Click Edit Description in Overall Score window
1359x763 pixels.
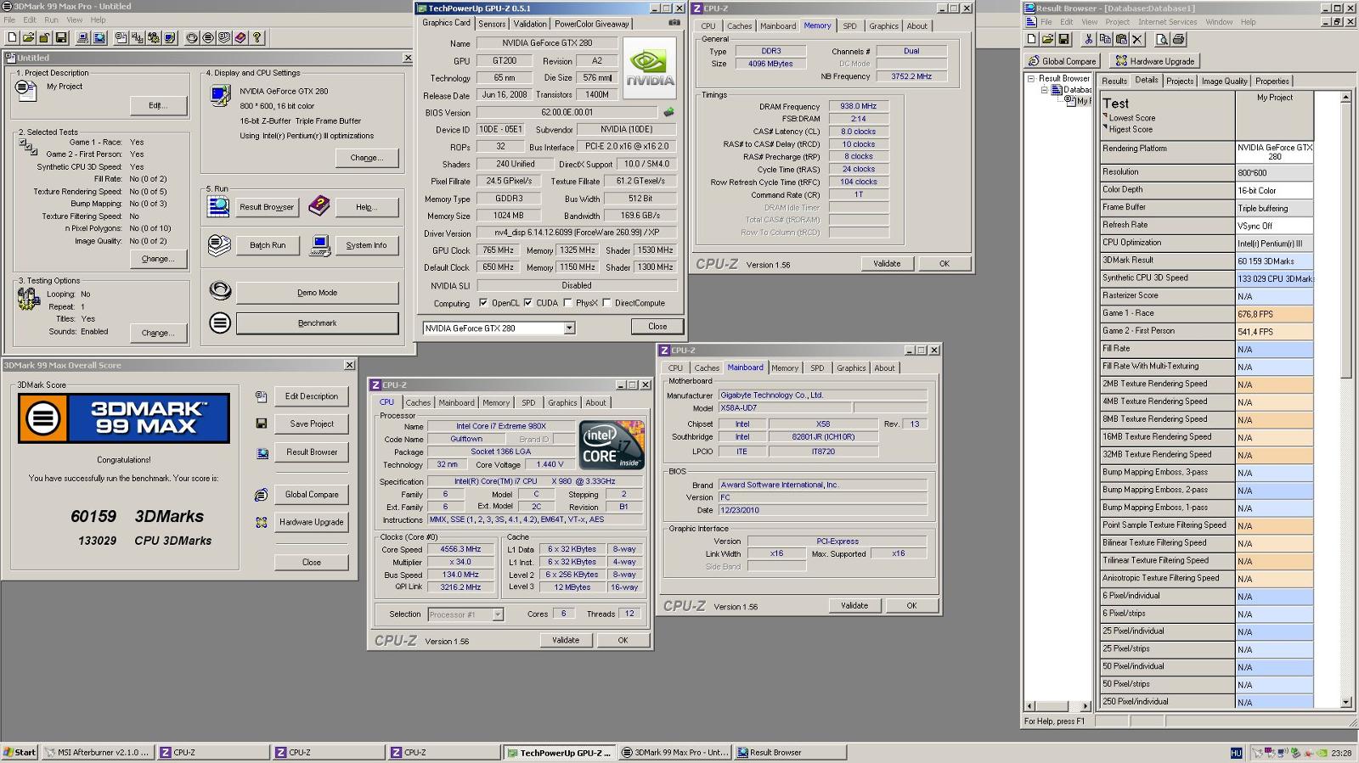(312, 396)
